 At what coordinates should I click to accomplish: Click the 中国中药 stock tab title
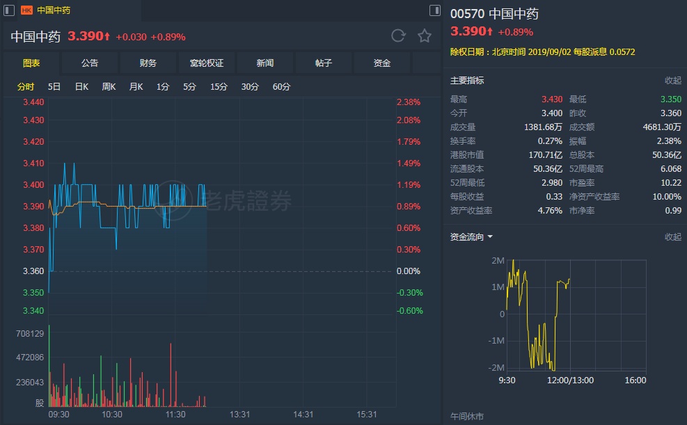[54, 10]
